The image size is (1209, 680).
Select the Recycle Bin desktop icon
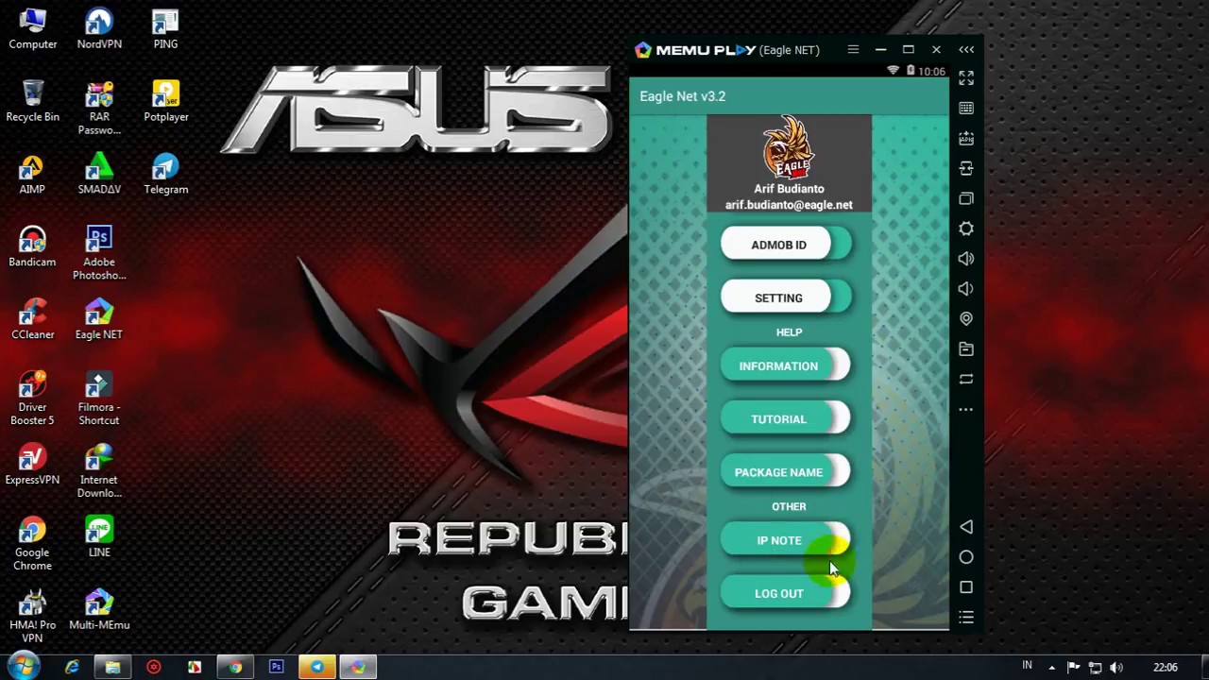tap(32, 101)
